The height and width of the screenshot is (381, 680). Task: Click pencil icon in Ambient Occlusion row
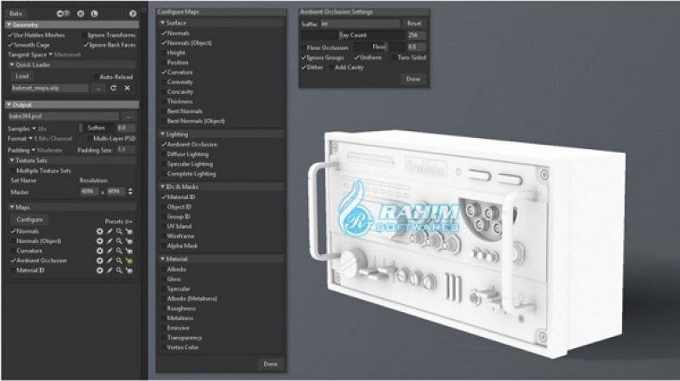point(110,260)
